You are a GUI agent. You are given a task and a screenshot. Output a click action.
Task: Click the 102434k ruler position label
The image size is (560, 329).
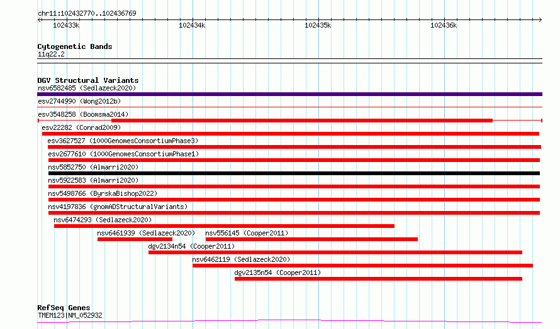pyautogui.click(x=192, y=25)
